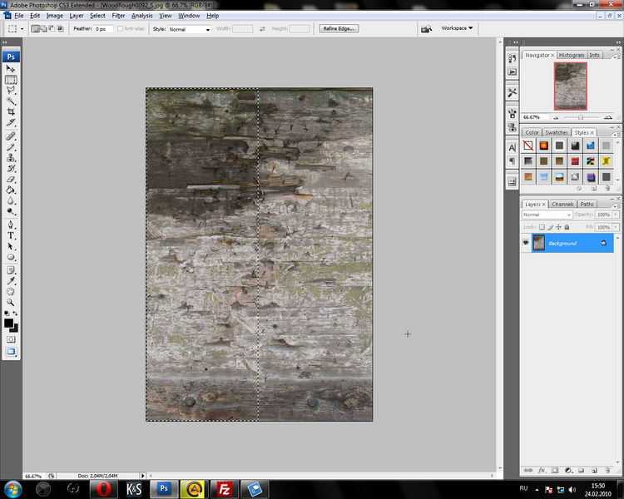Image resolution: width=624 pixels, height=499 pixels.
Task: Open the Opacity slider arrow
Action: [616, 215]
